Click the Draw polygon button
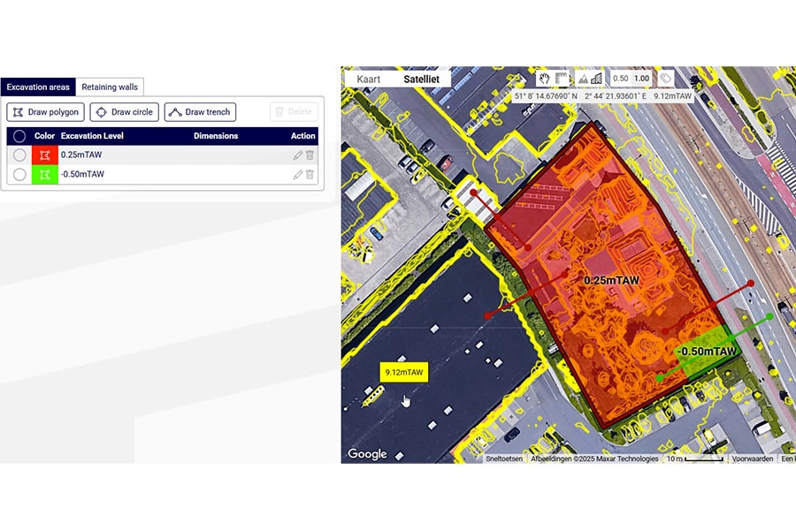Image resolution: width=796 pixels, height=530 pixels. click(x=46, y=112)
